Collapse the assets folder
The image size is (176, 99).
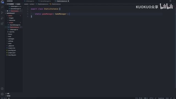10,16
